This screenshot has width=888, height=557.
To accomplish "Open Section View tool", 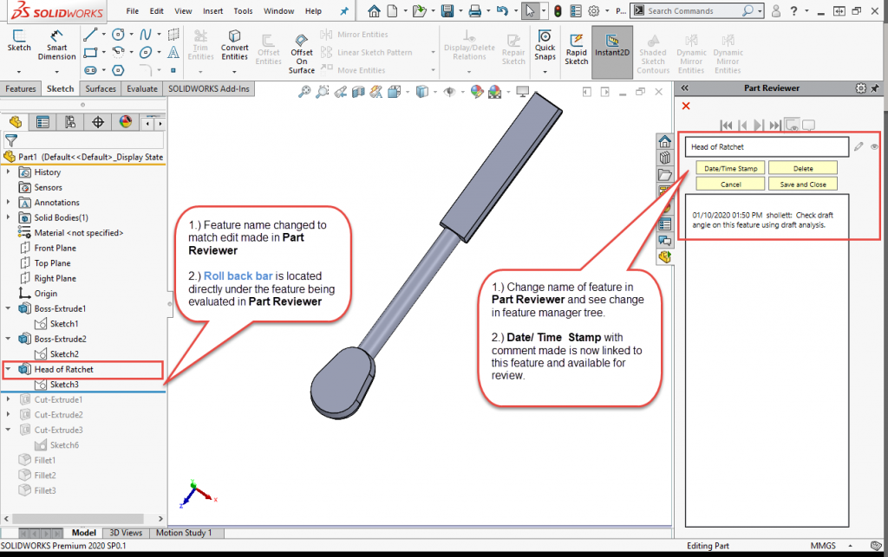I will click(358, 92).
